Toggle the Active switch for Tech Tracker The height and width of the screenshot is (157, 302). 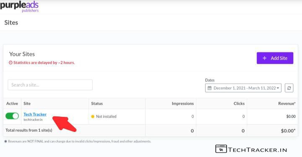pos(12,116)
